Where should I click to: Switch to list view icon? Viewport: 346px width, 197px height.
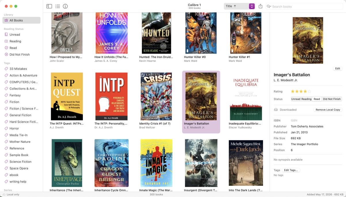(58, 6)
